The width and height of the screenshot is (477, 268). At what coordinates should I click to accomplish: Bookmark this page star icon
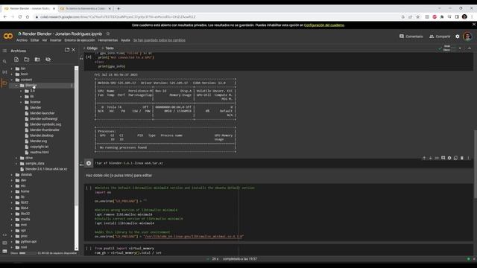pos(417,17)
